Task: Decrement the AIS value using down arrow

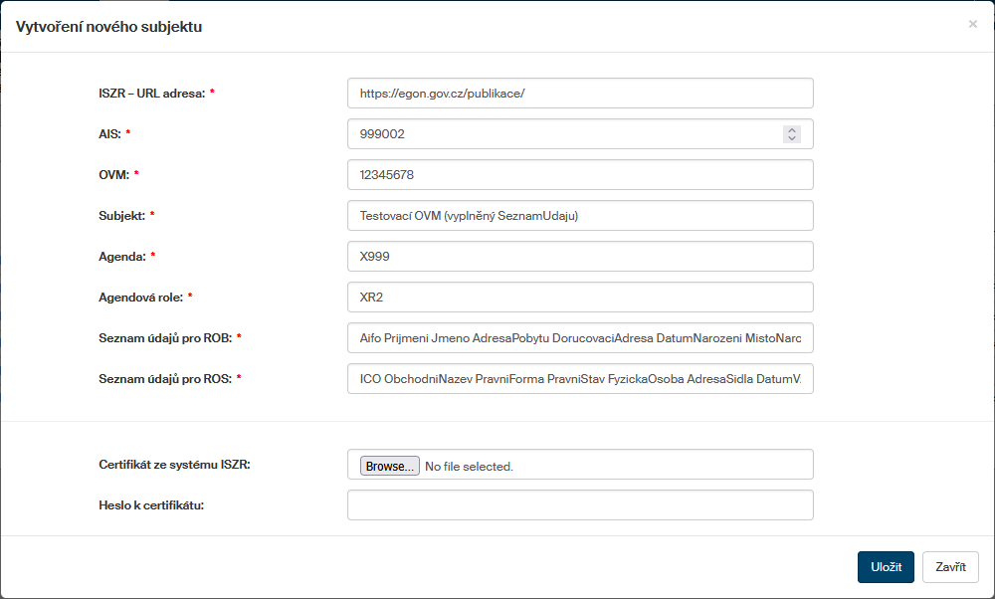Action: [x=792, y=137]
